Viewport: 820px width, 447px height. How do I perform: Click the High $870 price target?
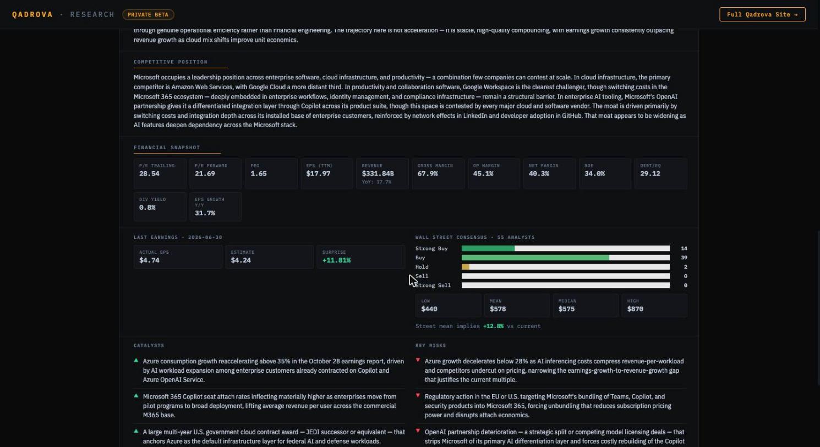point(654,306)
